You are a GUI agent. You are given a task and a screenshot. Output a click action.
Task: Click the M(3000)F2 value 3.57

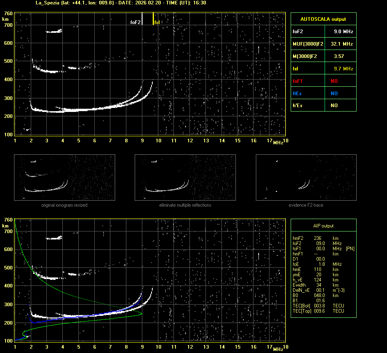pos(339,56)
